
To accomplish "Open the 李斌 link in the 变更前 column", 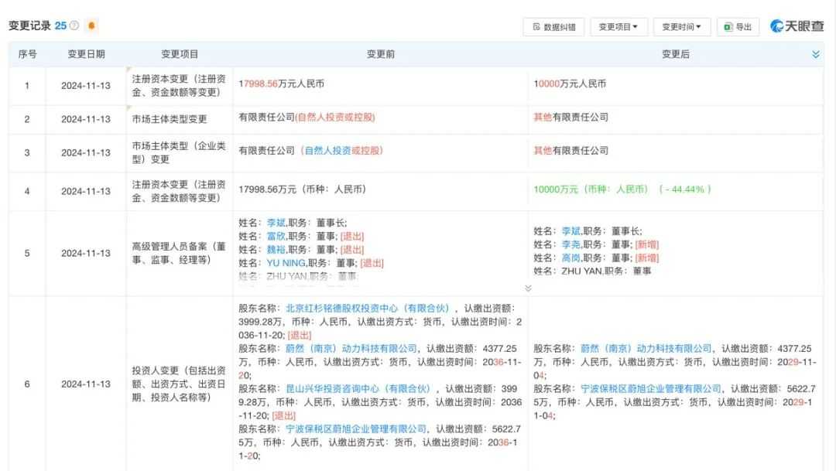I will pyautogui.click(x=276, y=224).
